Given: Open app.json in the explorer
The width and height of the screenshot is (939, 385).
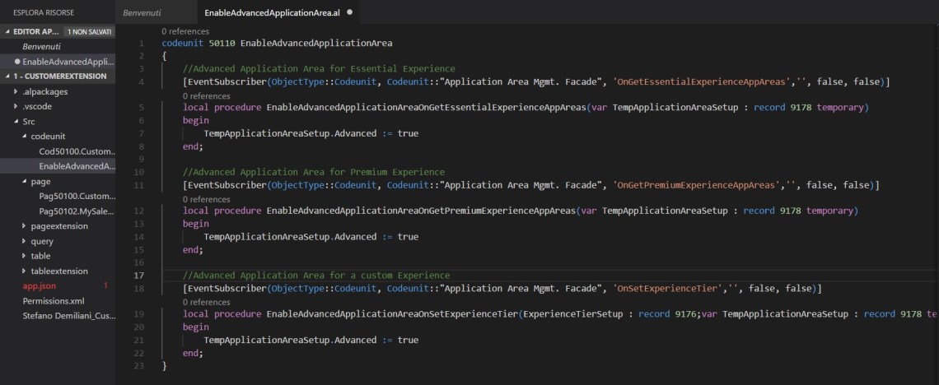Looking at the screenshot, I should pyautogui.click(x=40, y=286).
